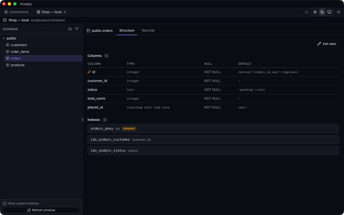The height and width of the screenshot is (215, 344).
Task: Click the text type of status
Action: [130, 90]
